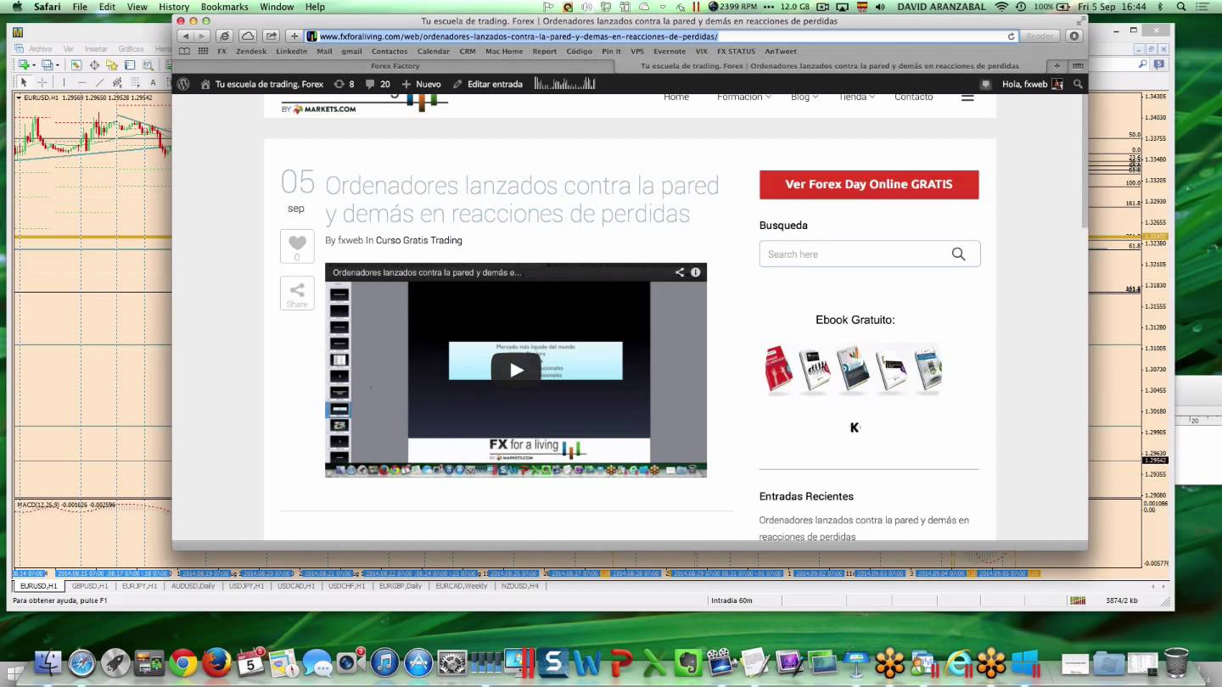This screenshot has width=1222, height=687.
Task: Click the iCloud tabs button
Action: click(247, 36)
